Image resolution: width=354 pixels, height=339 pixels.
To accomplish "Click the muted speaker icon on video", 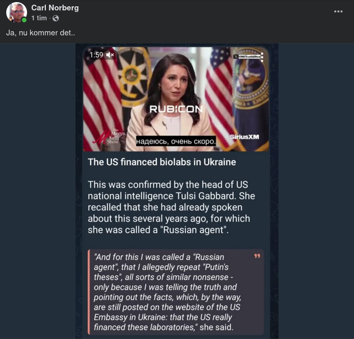I will (x=110, y=55).
